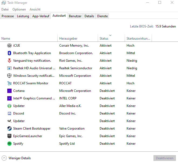This screenshot has width=178, height=163.
Task: Select the Discord entry name
Action: point(19,113)
